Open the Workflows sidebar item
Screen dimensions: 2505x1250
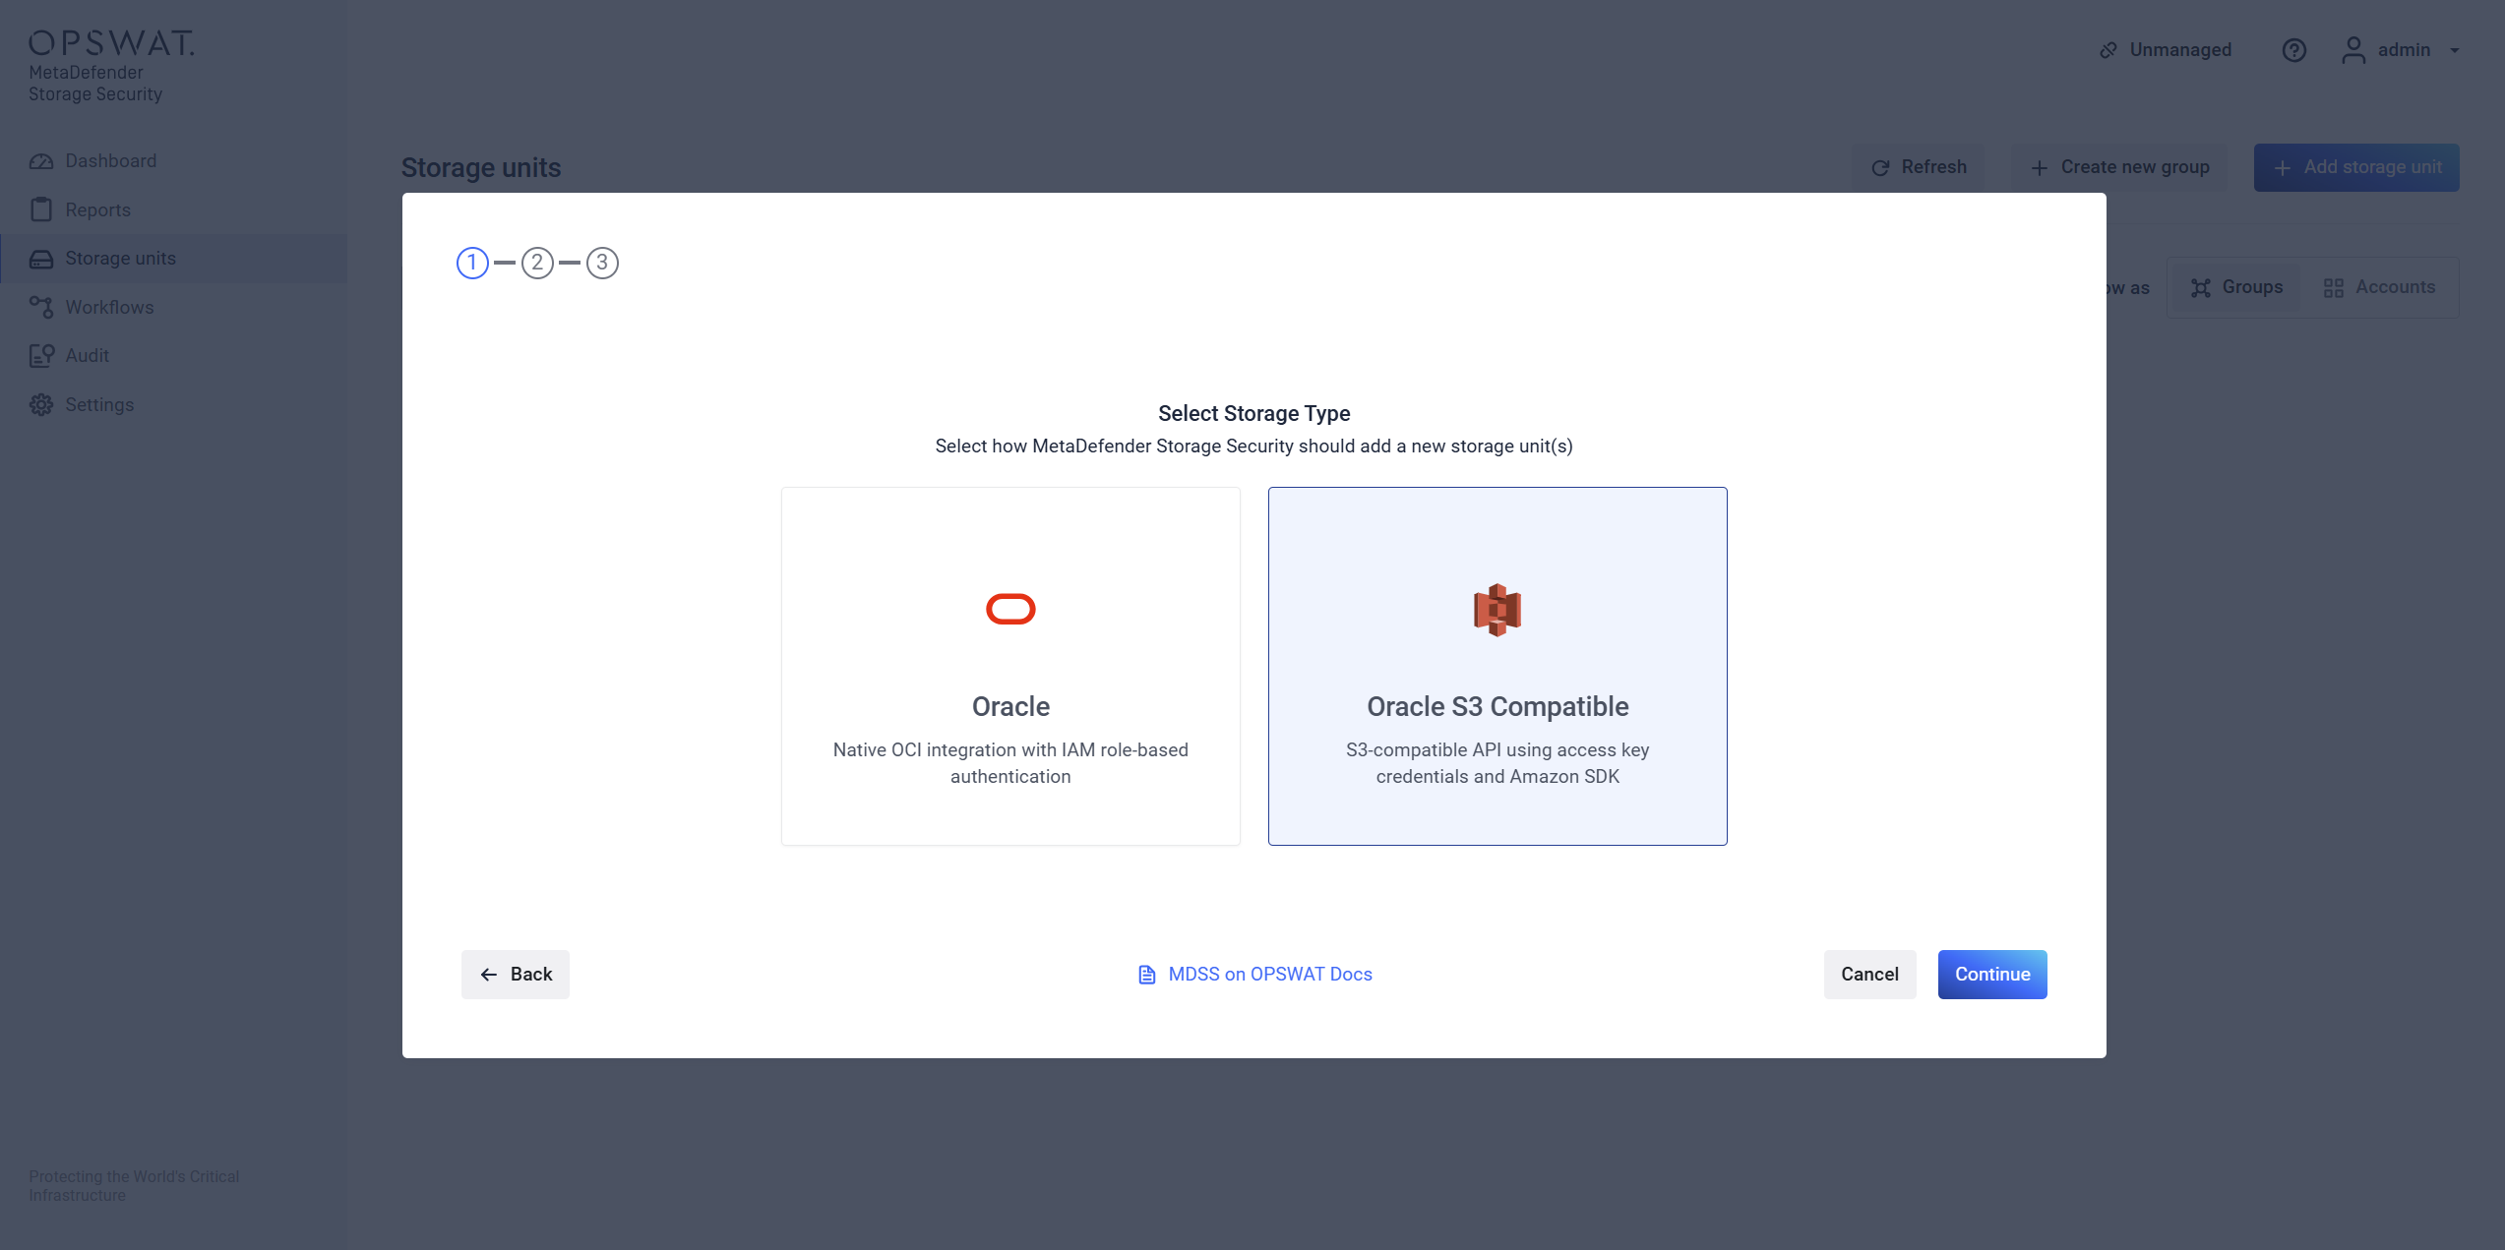[109, 307]
